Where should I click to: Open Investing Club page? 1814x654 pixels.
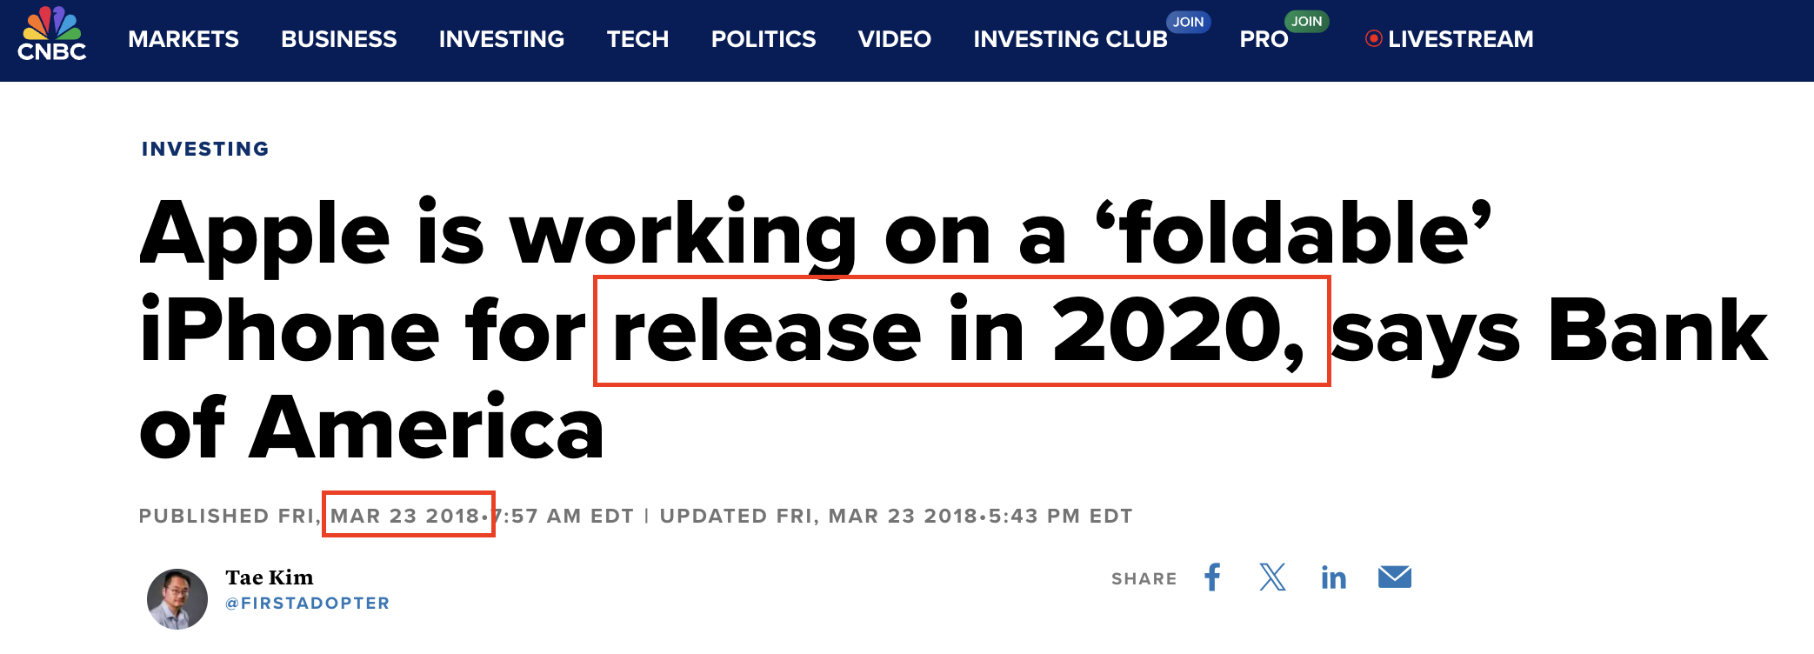pos(1070,39)
